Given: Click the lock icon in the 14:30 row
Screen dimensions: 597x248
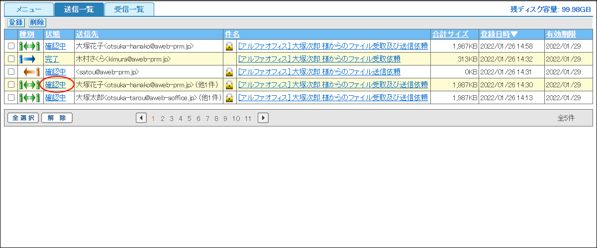Looking at the screenshot, I should [229, 85].
